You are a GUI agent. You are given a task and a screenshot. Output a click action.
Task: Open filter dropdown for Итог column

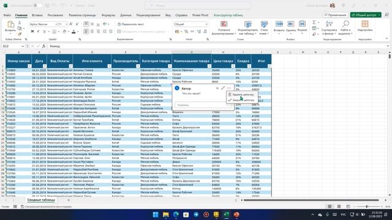point(269,66)
